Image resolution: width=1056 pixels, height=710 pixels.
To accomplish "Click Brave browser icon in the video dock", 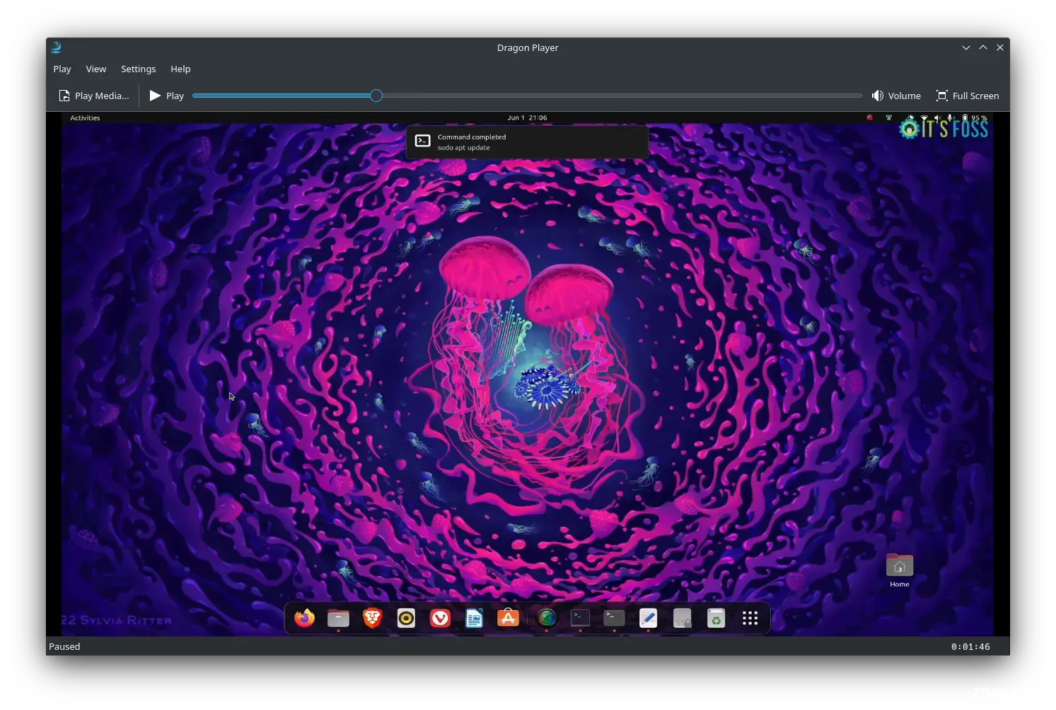I will pos(372,618).
